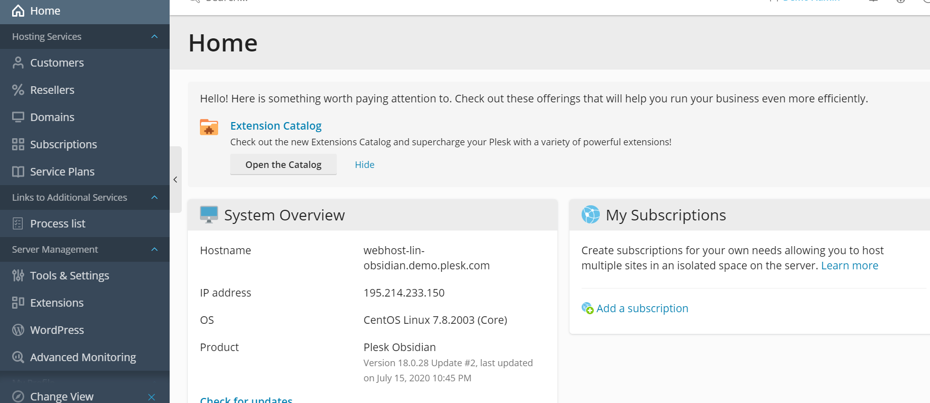Follow the Learn more link

pyautogui.click(x=850, y=265)
